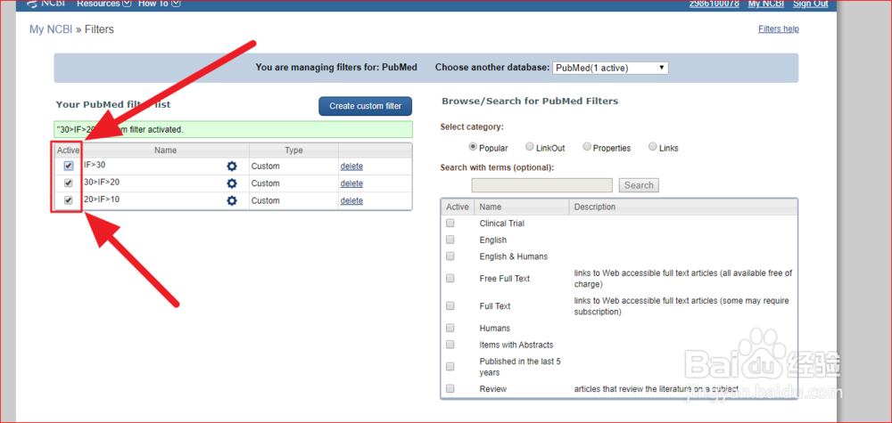Image resolution: width=892 pixels, height=423 pixels.
Task: Enable the Humans filter checkbox
Action: pyautogui.click(x=450, y=328)
